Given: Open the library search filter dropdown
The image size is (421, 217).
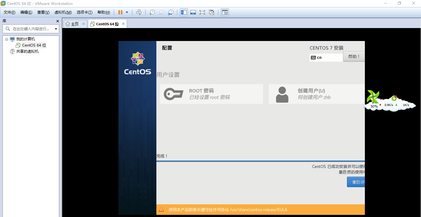Looking at the screenshot, I should pos(56,29).
